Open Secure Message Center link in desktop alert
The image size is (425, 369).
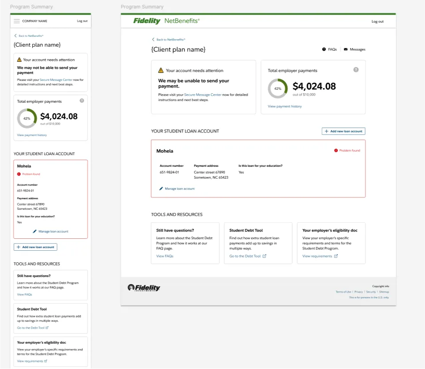pos(202,95)
